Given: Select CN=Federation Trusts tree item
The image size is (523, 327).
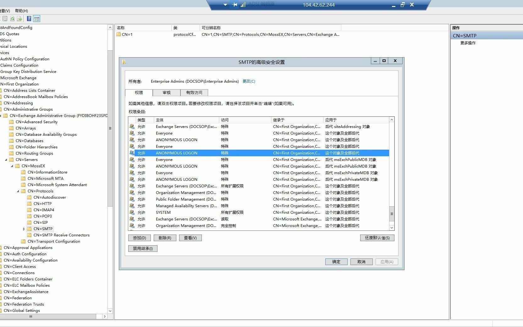Looking at the screenshot, I should pyautogui.click(x=24, y=304).
